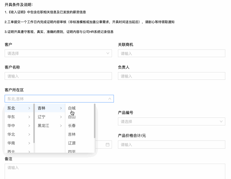Image resolution: width=231 pixels, height=179 pixels.
Task: Expand arrow next to 华中
Action: click(x=29, y=126)
